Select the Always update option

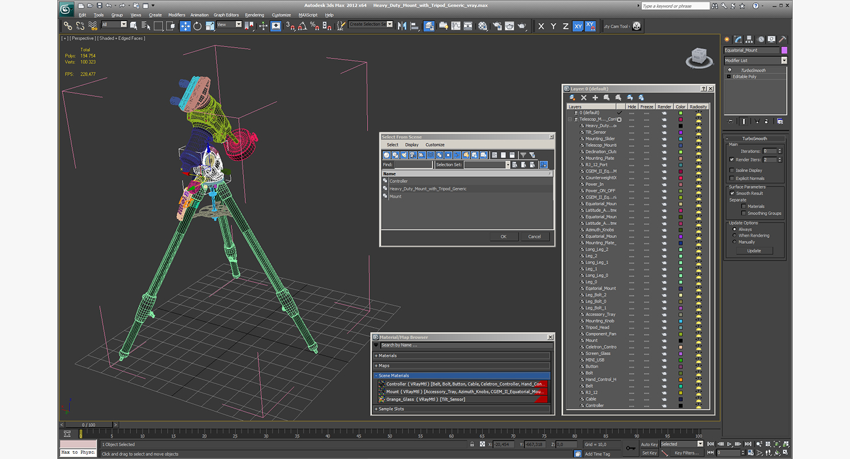734,229
